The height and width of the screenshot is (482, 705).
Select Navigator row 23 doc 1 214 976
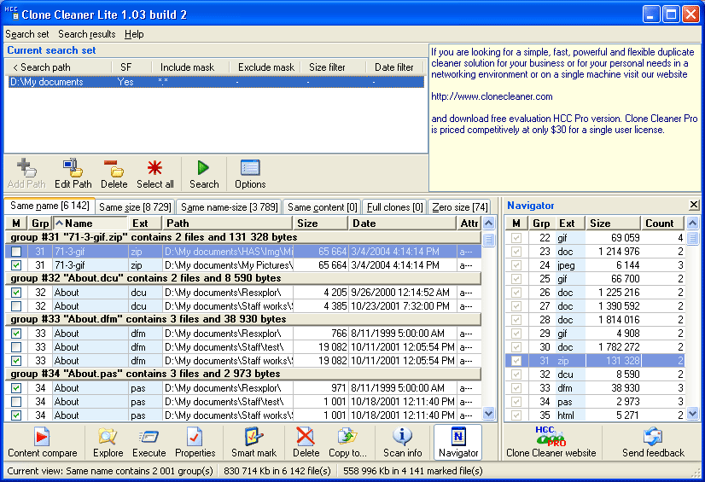(595, 252)
